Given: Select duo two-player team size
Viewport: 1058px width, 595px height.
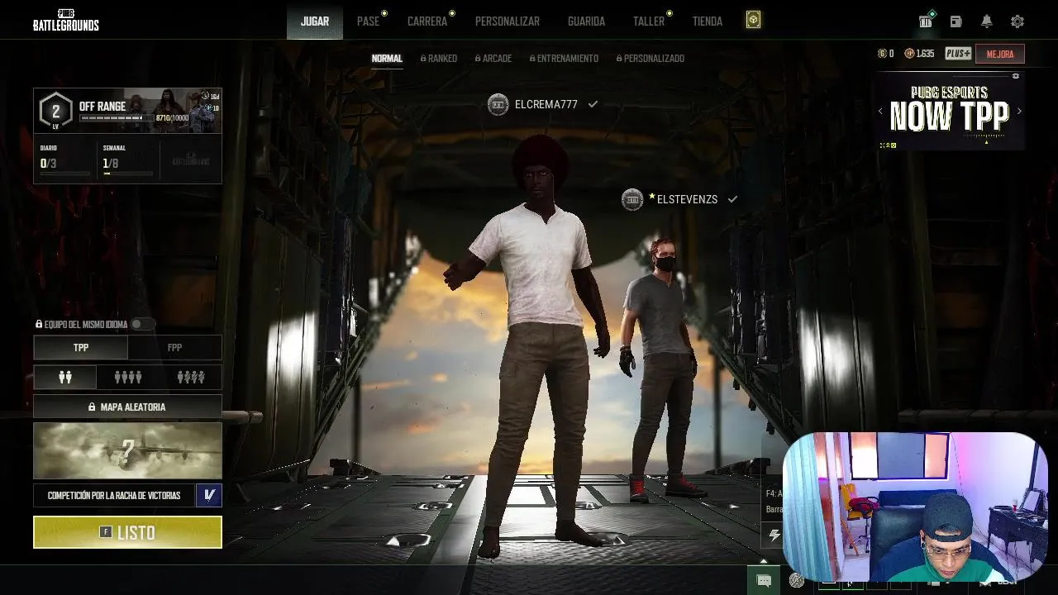Looking at the screenshot, I should coord(65,377).
